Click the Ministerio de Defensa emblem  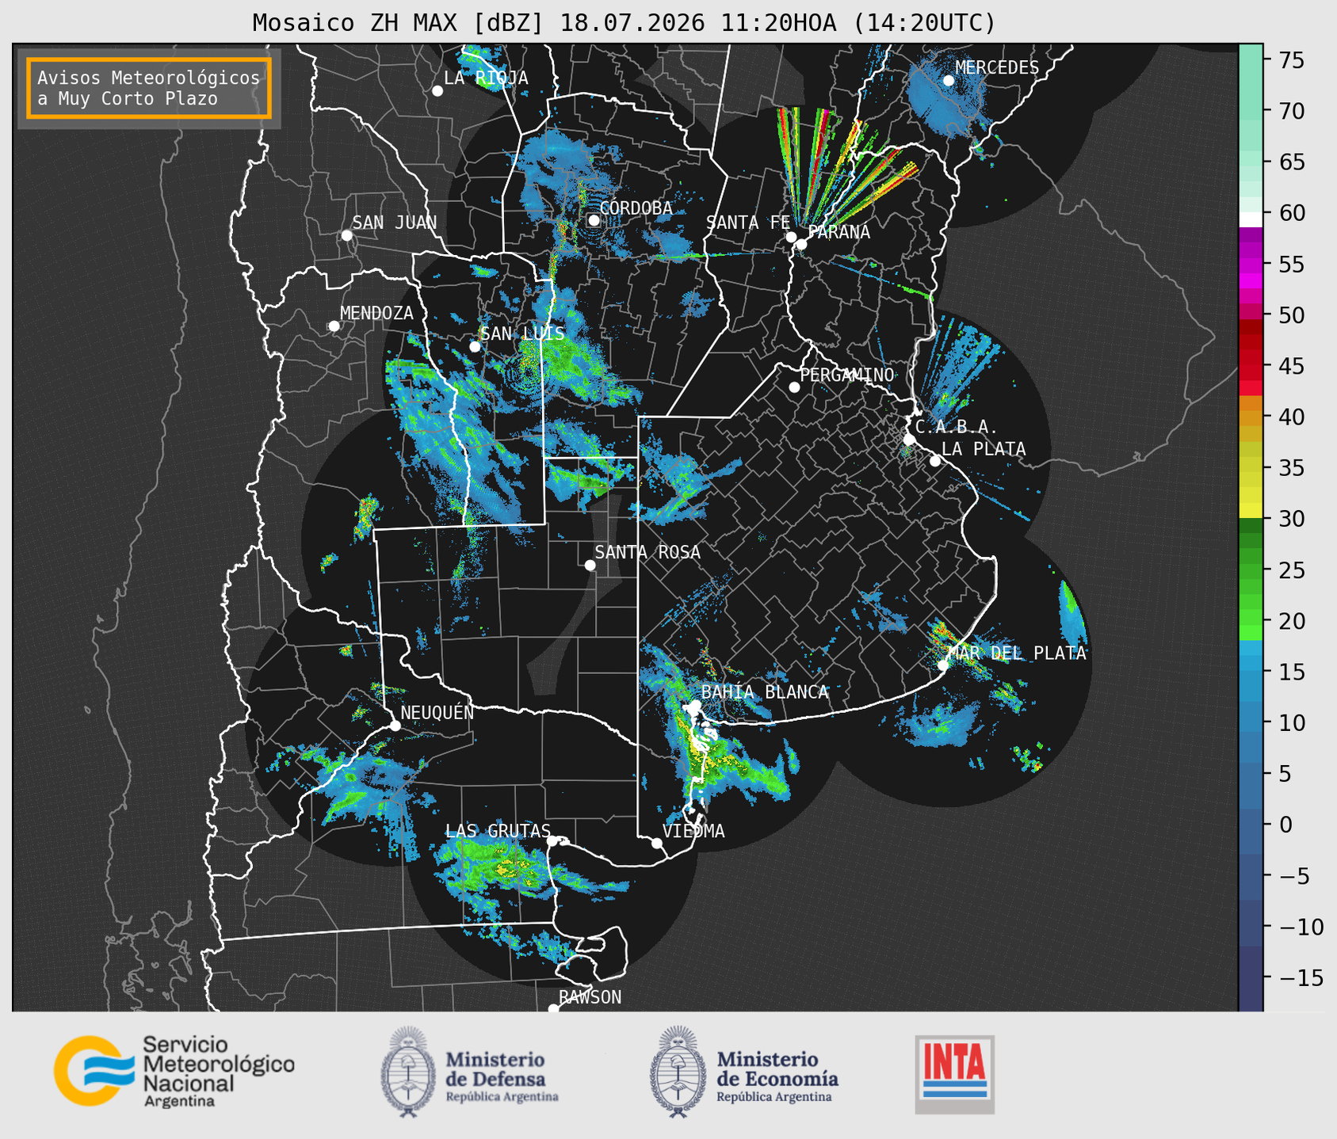point(409,1071)
